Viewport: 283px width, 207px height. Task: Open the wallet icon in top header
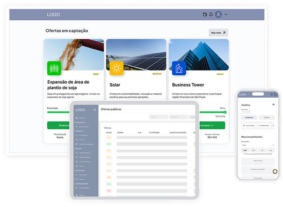point(205,15)
